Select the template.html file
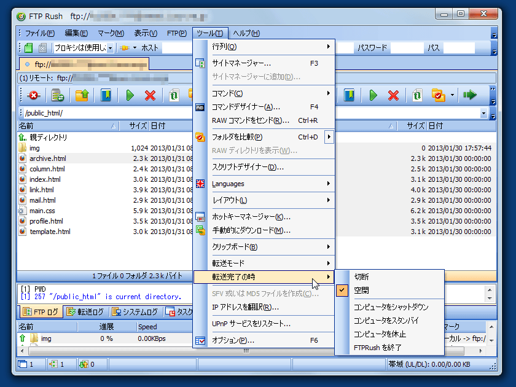The height and width of the screenshot is (387, 516). (104, 232)
